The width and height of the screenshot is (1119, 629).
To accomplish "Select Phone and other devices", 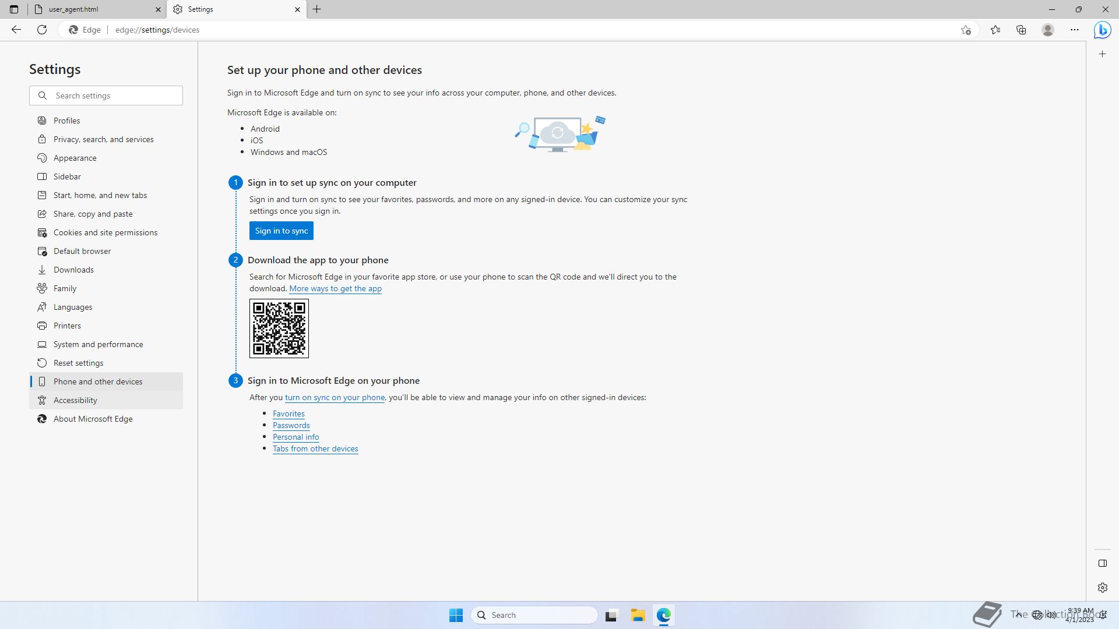I will pyautogui.click(x=106, y=381).
